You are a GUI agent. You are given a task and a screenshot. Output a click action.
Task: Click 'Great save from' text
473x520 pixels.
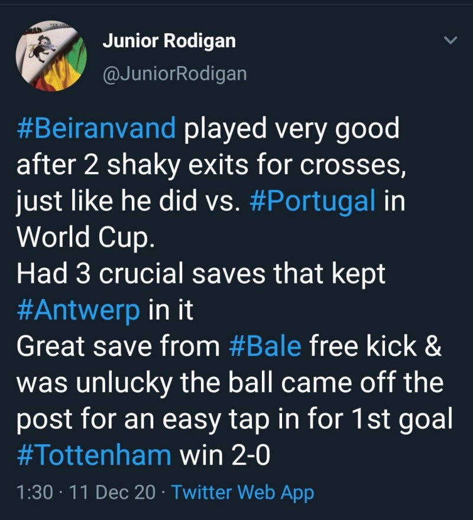118,347
